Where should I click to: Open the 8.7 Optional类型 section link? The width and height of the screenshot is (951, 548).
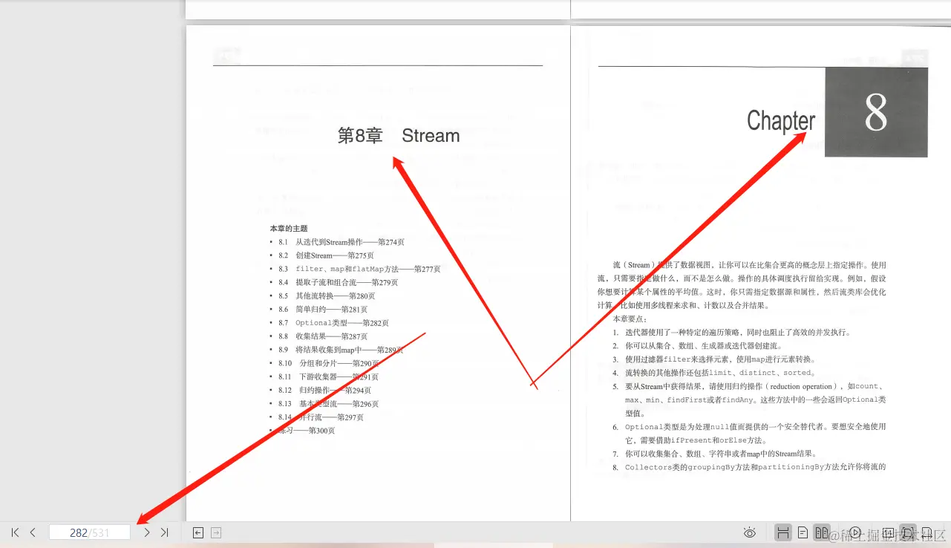click(x=327, y=322)
